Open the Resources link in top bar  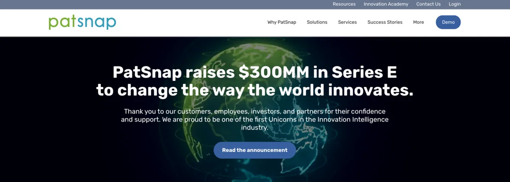pos(344,4)
